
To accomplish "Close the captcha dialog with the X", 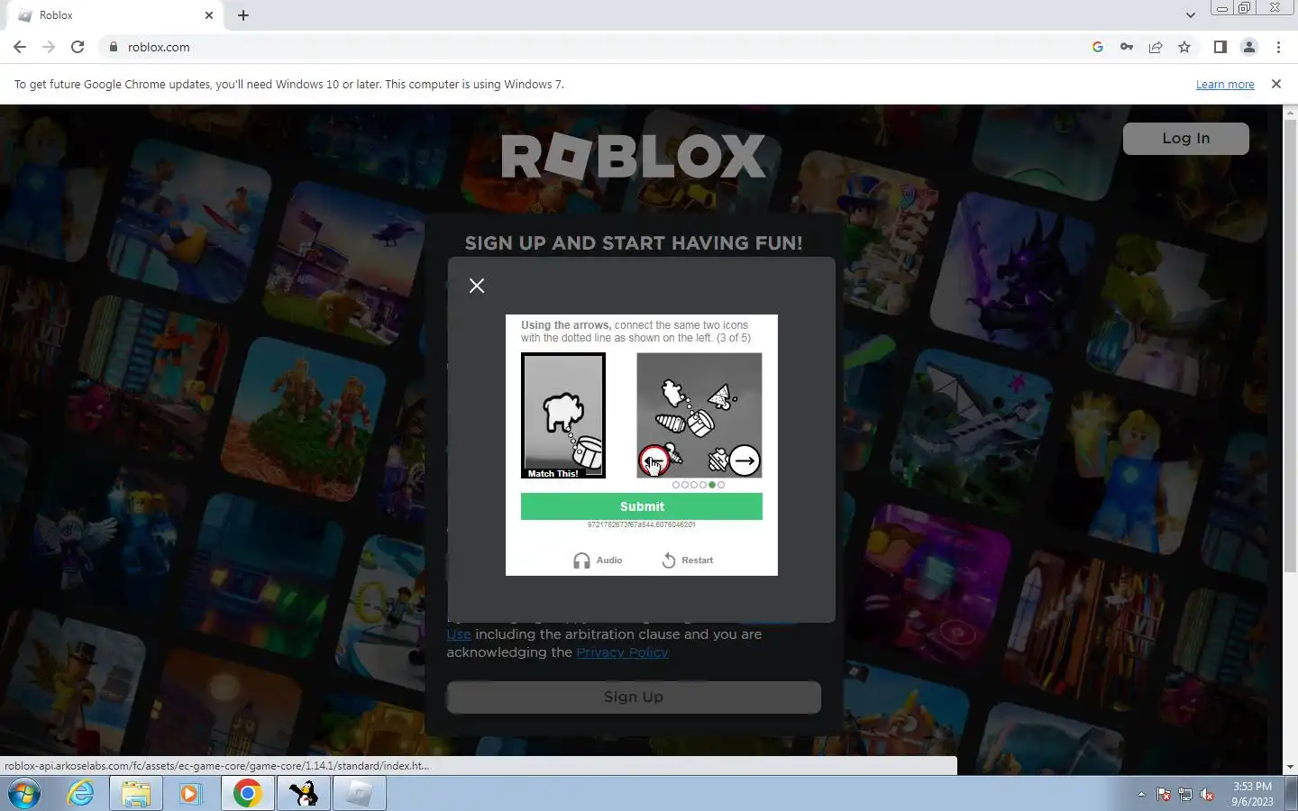I will click(477, 286).
